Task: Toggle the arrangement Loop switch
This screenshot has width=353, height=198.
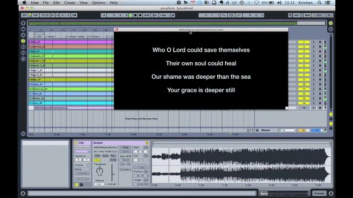Action: pyautogui.click(x=231, y=15)
